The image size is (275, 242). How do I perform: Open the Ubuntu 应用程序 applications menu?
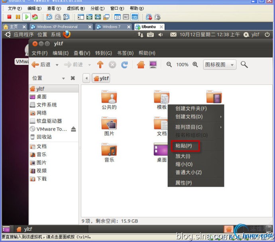[24, 35]
